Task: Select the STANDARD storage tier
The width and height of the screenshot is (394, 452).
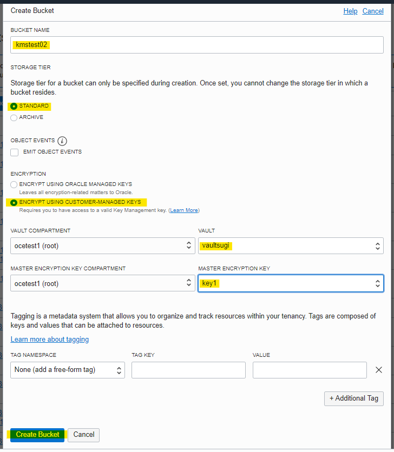Action: 14,107
